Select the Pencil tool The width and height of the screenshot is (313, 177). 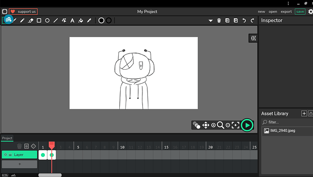click(22, 20)
